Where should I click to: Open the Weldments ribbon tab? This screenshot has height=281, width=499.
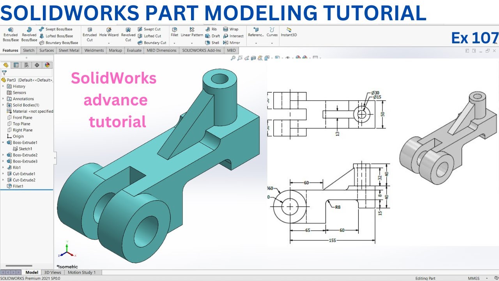[x=94, y=50]
